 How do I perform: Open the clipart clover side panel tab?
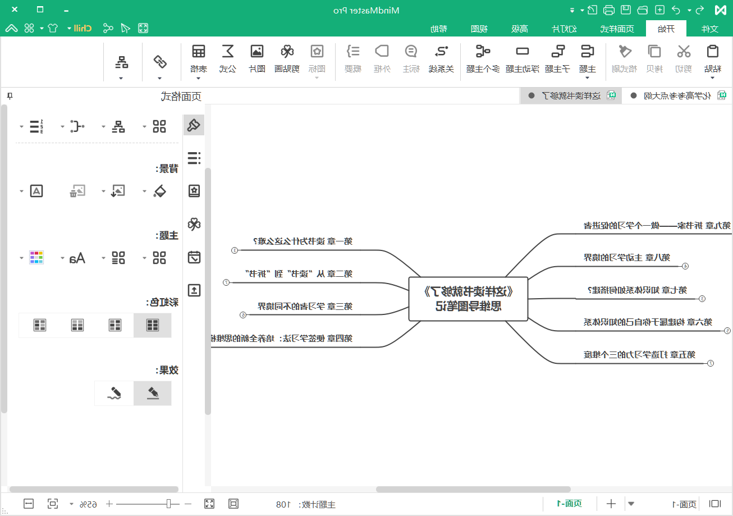click(x=194, y=224)
